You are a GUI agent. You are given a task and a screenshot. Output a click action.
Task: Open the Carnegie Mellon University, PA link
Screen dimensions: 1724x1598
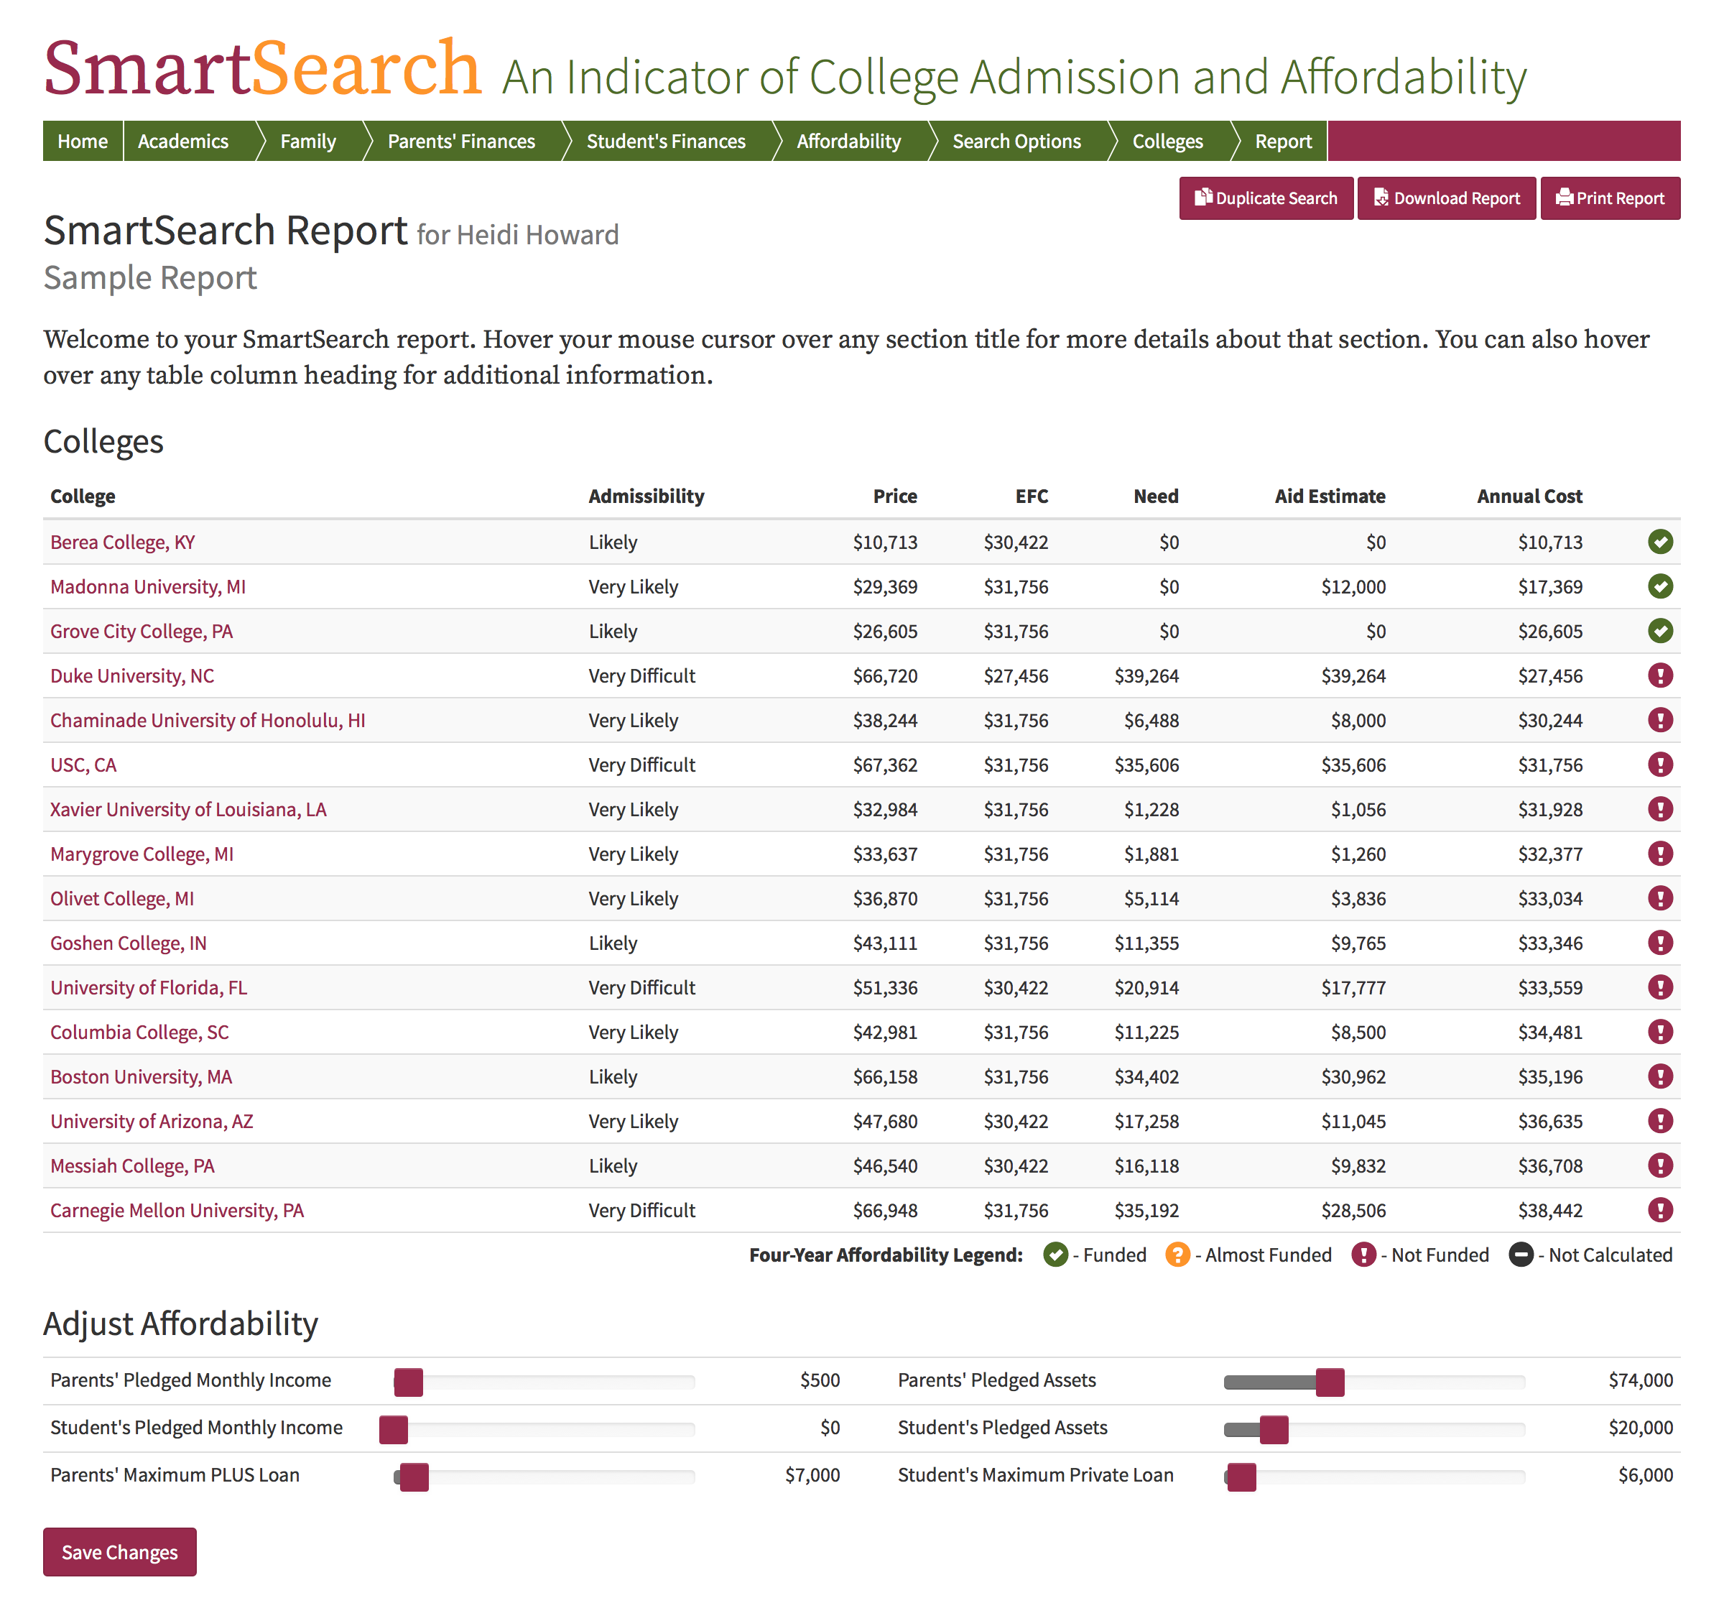[x=177, y=1210]
